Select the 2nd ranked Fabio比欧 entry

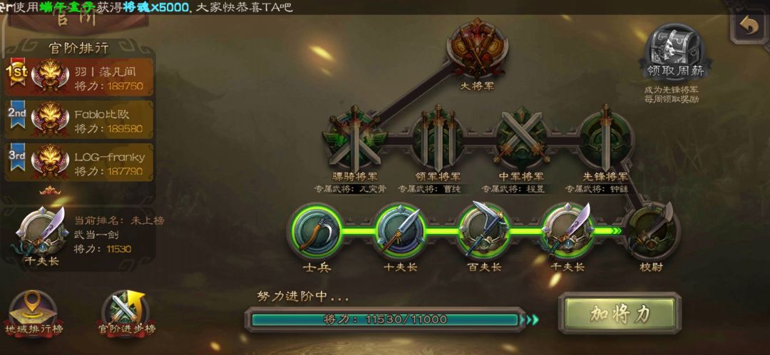pos(80,120)
